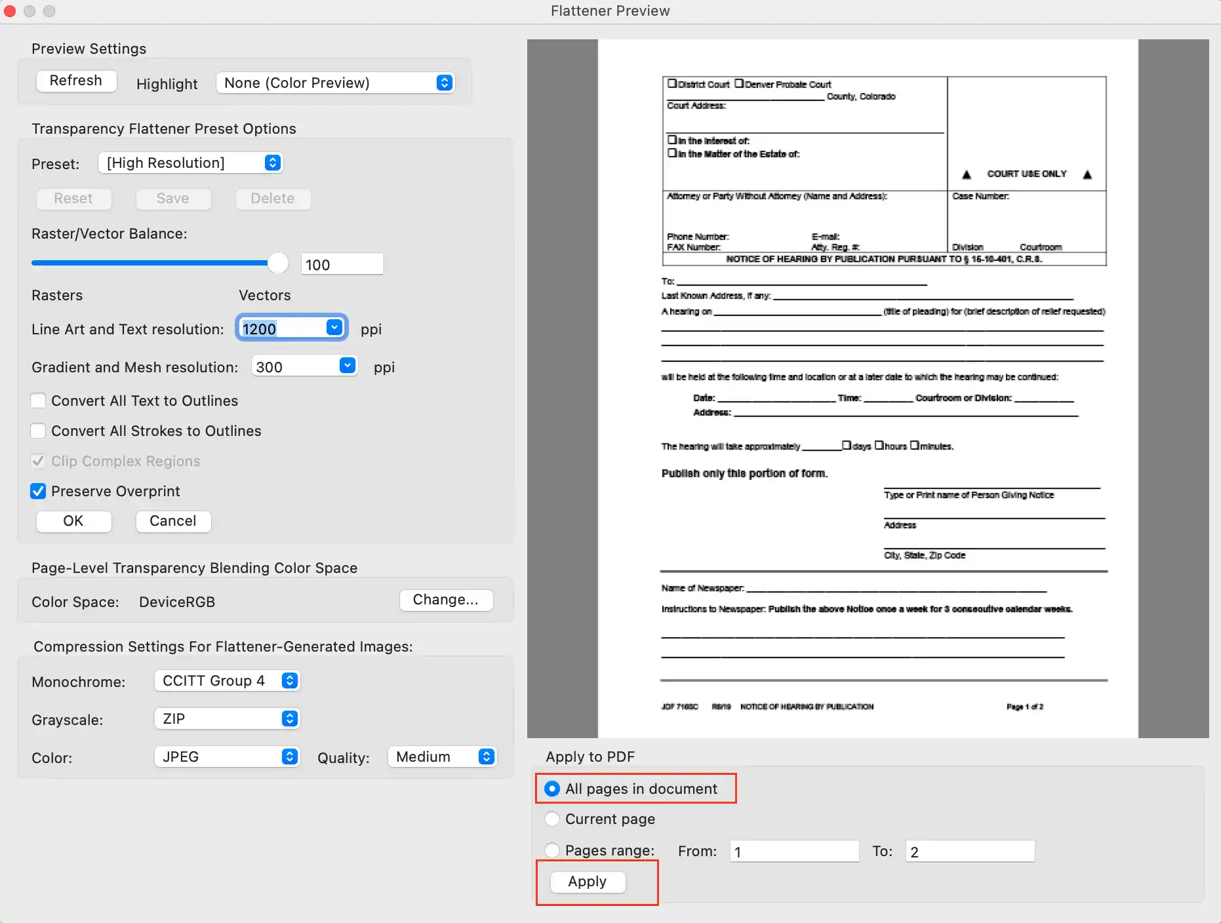The height and width of the screenshot is (923, 1221).
Task: Click Cancel in preset options
Action: pos(172,521)
